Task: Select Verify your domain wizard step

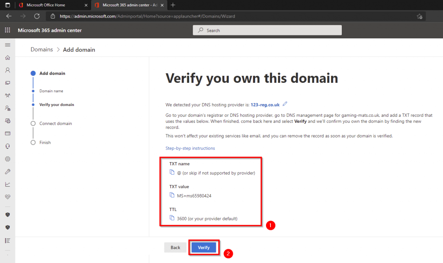Action: tap(57, 104)
